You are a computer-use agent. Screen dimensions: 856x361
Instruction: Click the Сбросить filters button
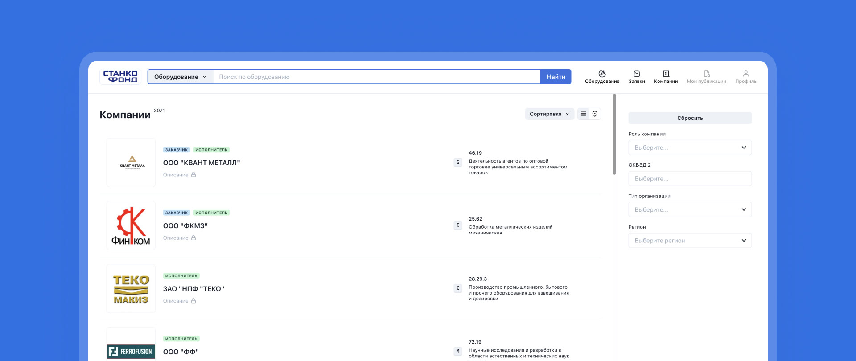[690, 118]
